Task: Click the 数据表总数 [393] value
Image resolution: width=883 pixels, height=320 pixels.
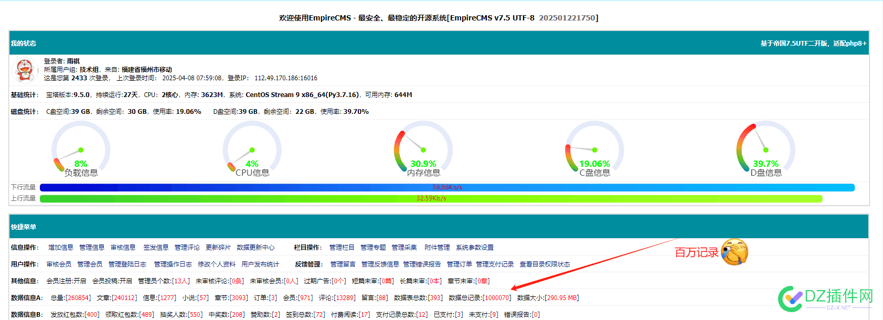Action: (435, 298)
